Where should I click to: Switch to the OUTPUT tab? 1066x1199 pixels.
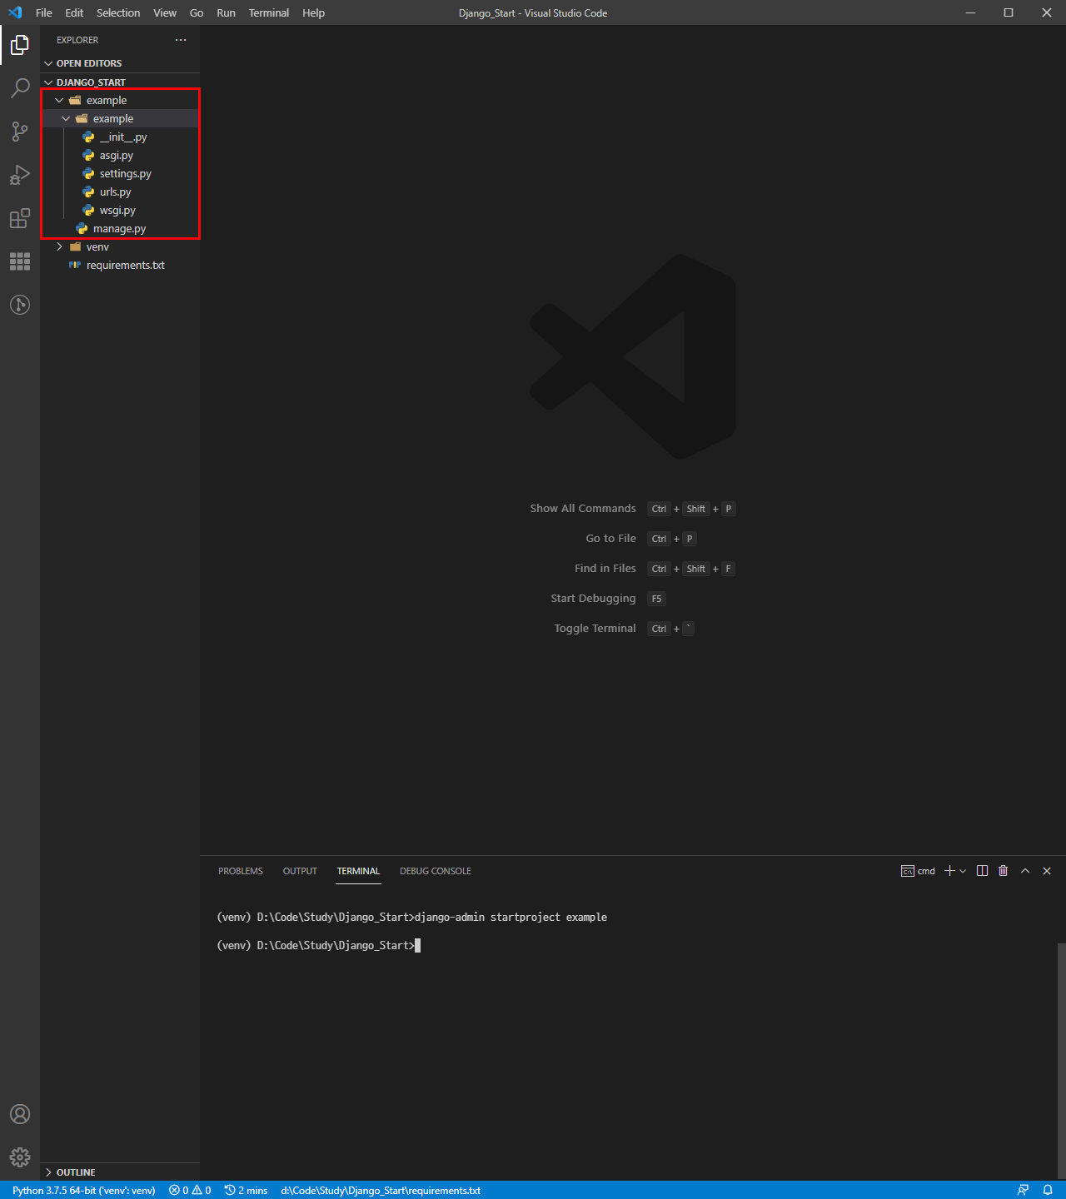click(300, 871)
